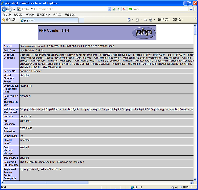Click the 100% zoom level button

[x=184, y=187]
